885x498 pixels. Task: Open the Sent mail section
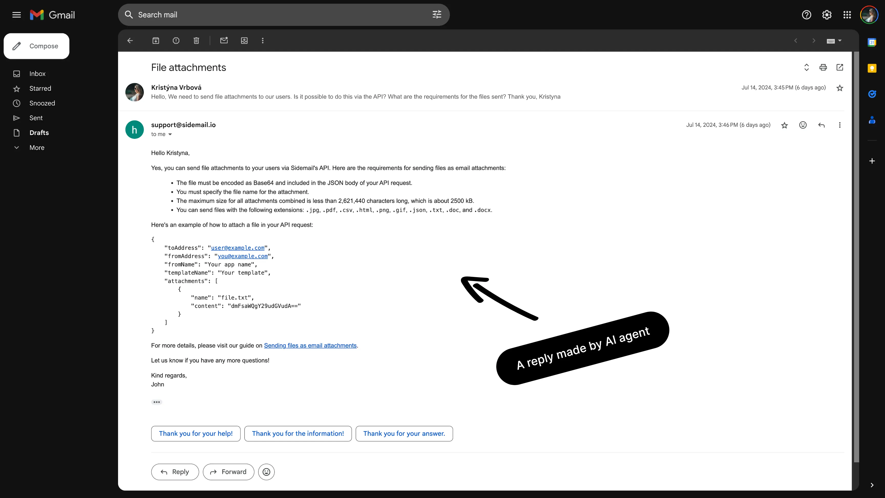36,118
